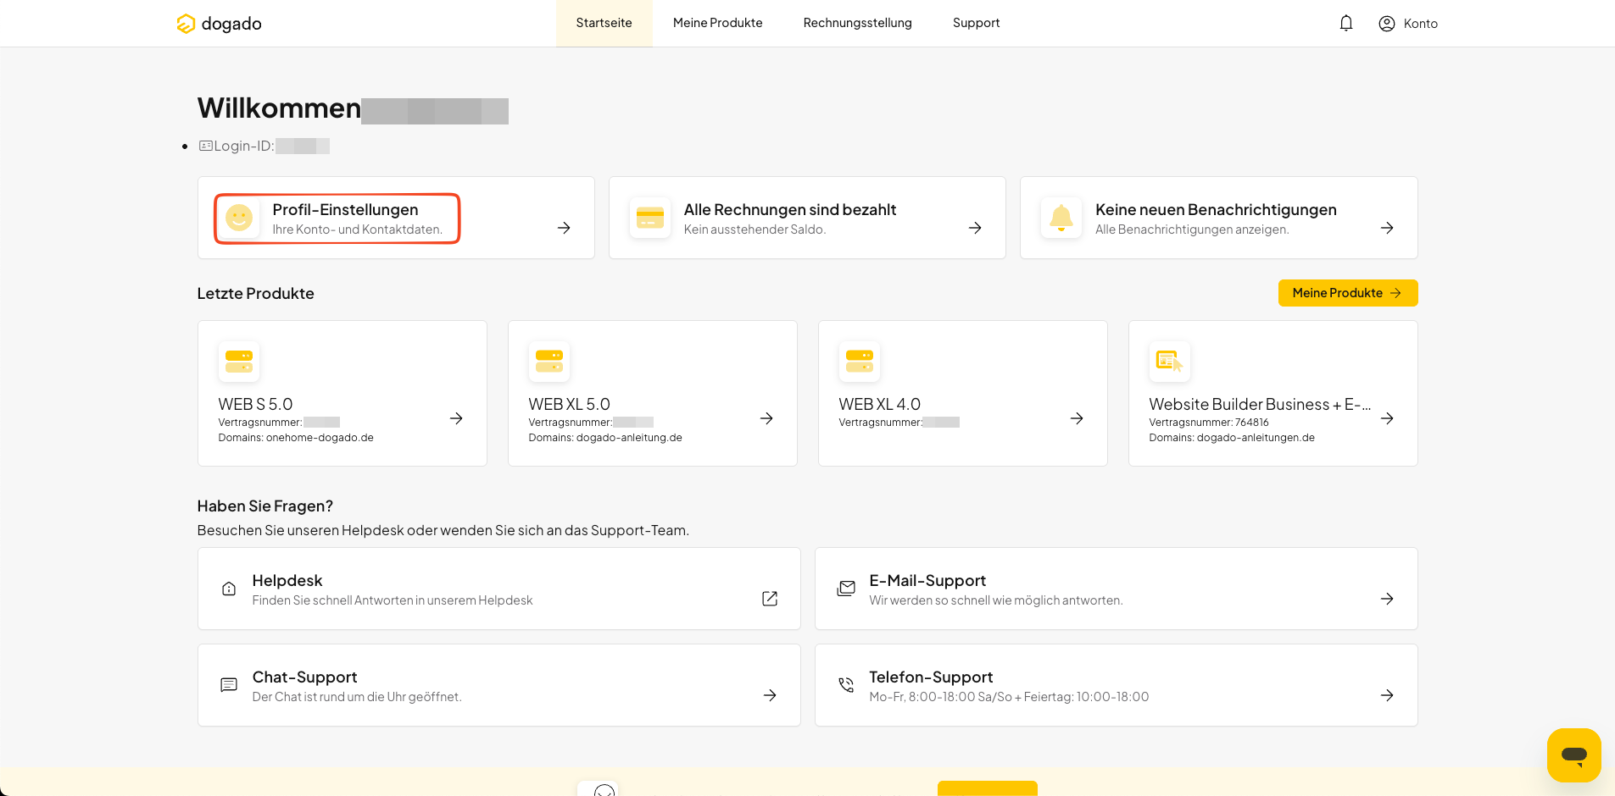The width and height of the screenshot is (1615, 796).
Task: Open Alle Rechnungen sind bezahlt title
Action: tap(790, 209)
